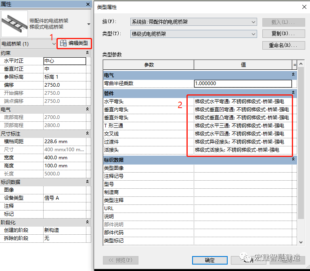This screenshot has width=310, height=271.
Task: Select the 过渡件 fitting value
Action: point(243,142)
